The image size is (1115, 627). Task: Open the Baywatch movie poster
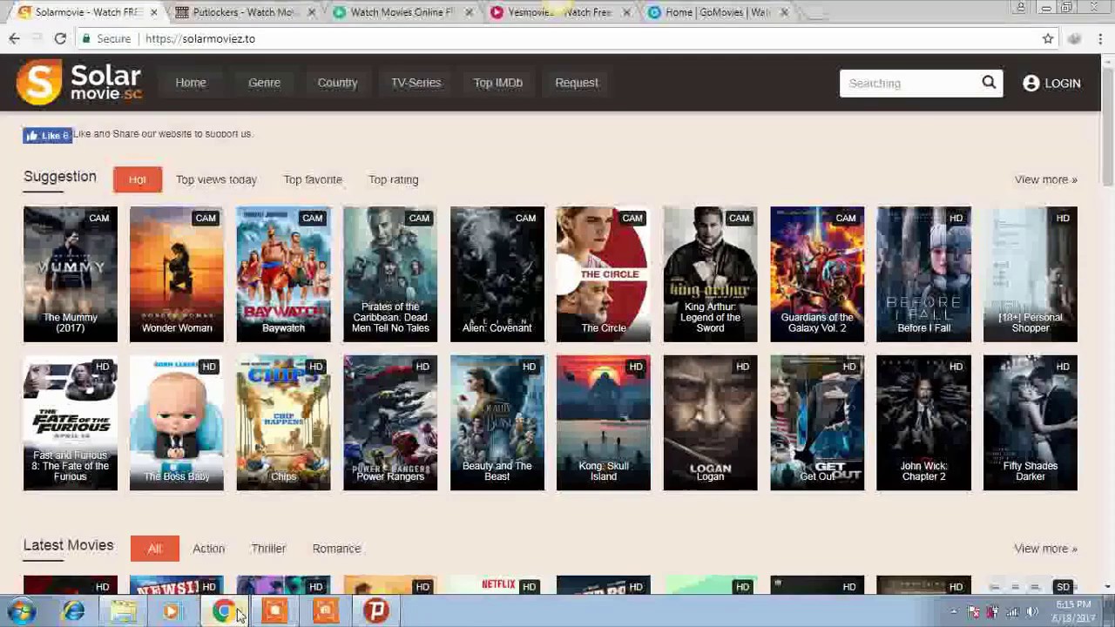(x=283, y=274)
